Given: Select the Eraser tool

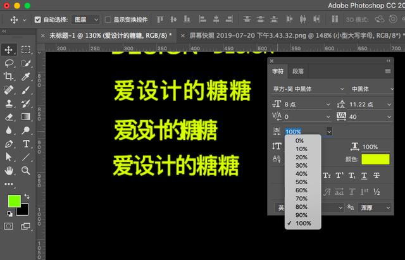Looking at the screenshot, I should pos(9,116).
